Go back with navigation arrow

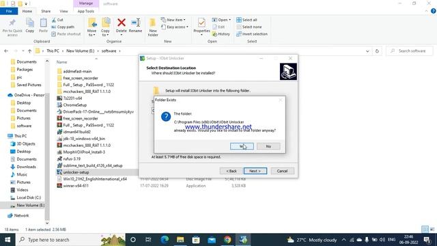coord(6,51)
